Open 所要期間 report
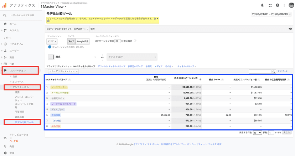This screenshot has height=156, width=295. [19, 112]
